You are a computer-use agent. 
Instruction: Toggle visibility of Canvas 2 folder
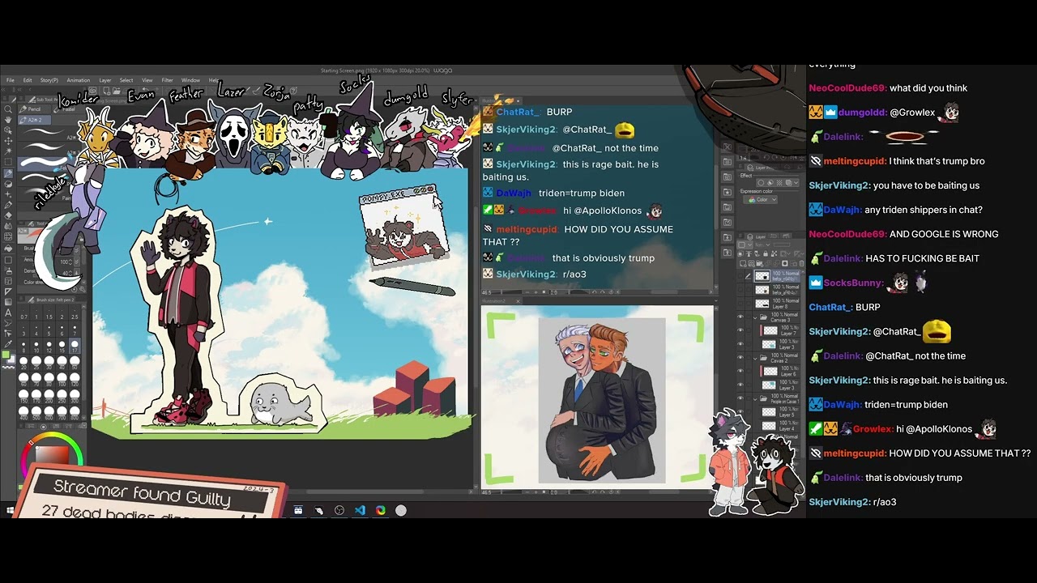[740, 357]
